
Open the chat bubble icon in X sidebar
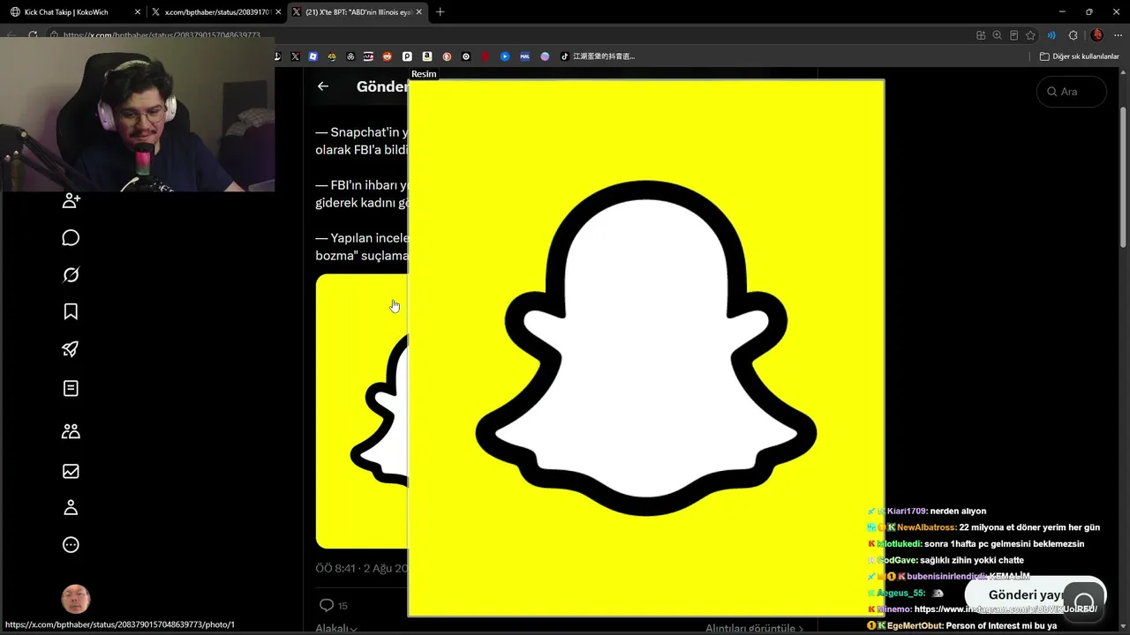72,238
